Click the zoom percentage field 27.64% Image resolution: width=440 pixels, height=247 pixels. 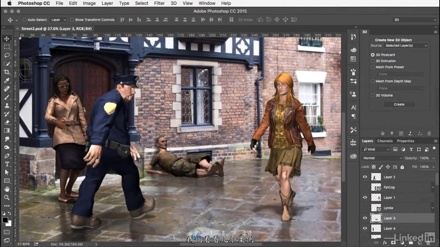23,244
